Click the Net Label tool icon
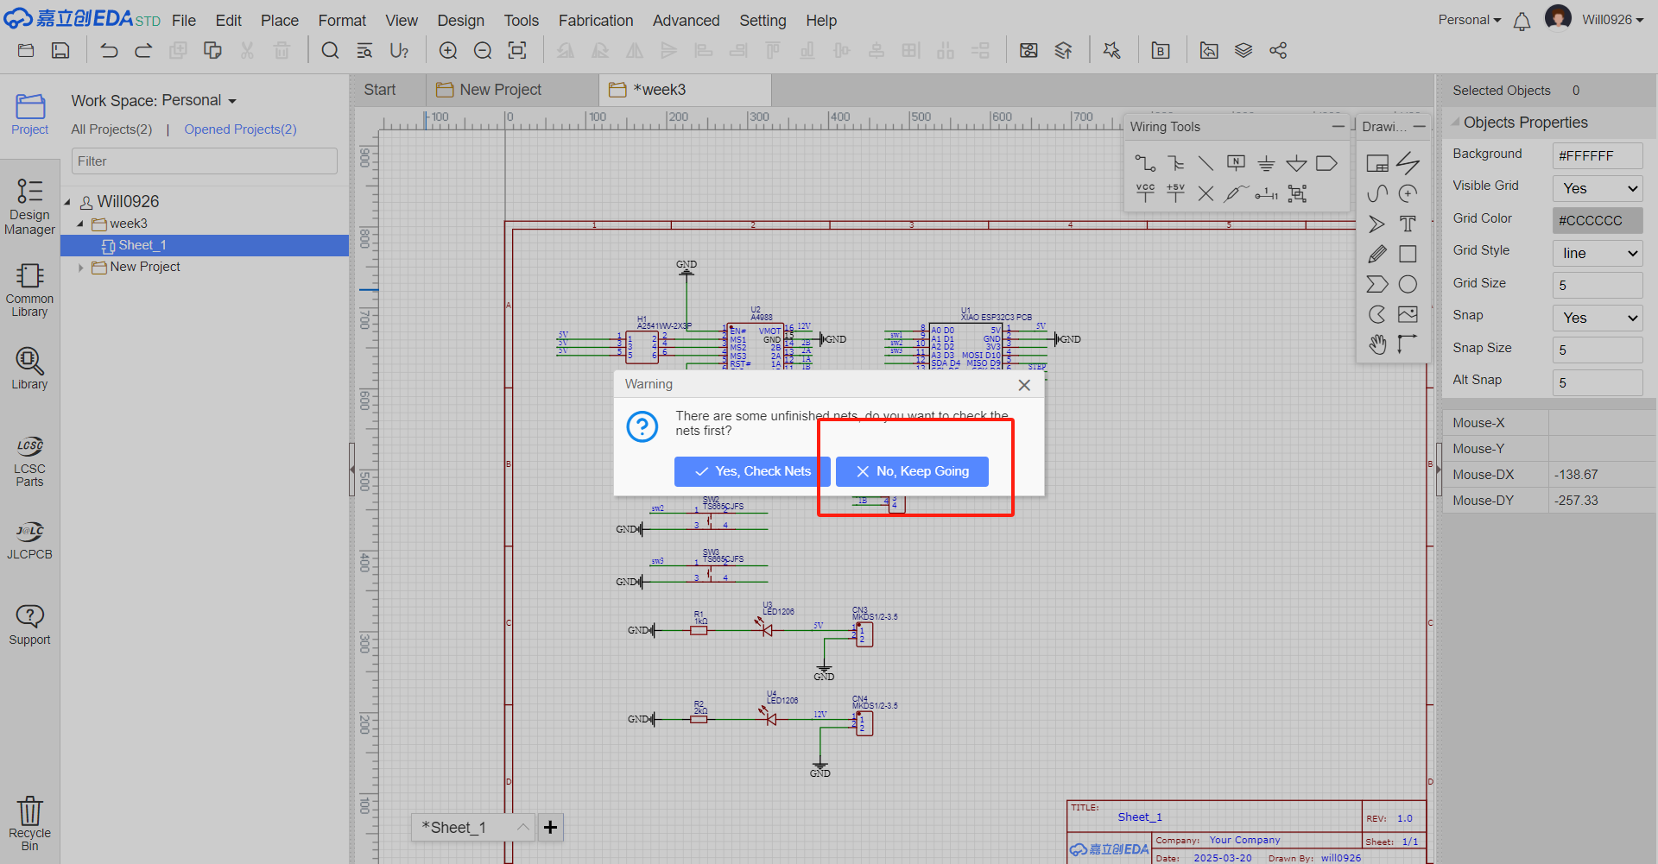The width and height of the screenshot is (1658, 864). pyautogui.click(x=1236, y=163)
